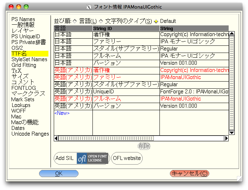This screenshot has height=190, width=248.
Task: Click vertical scrollbar down arrow
Action: pos(232,133)
